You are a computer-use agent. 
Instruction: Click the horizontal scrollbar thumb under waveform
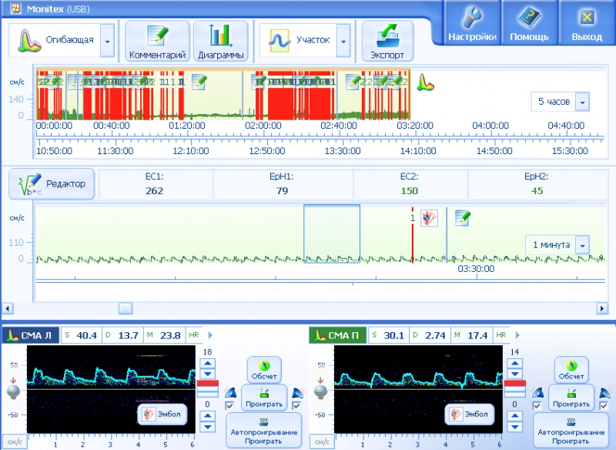125,308
